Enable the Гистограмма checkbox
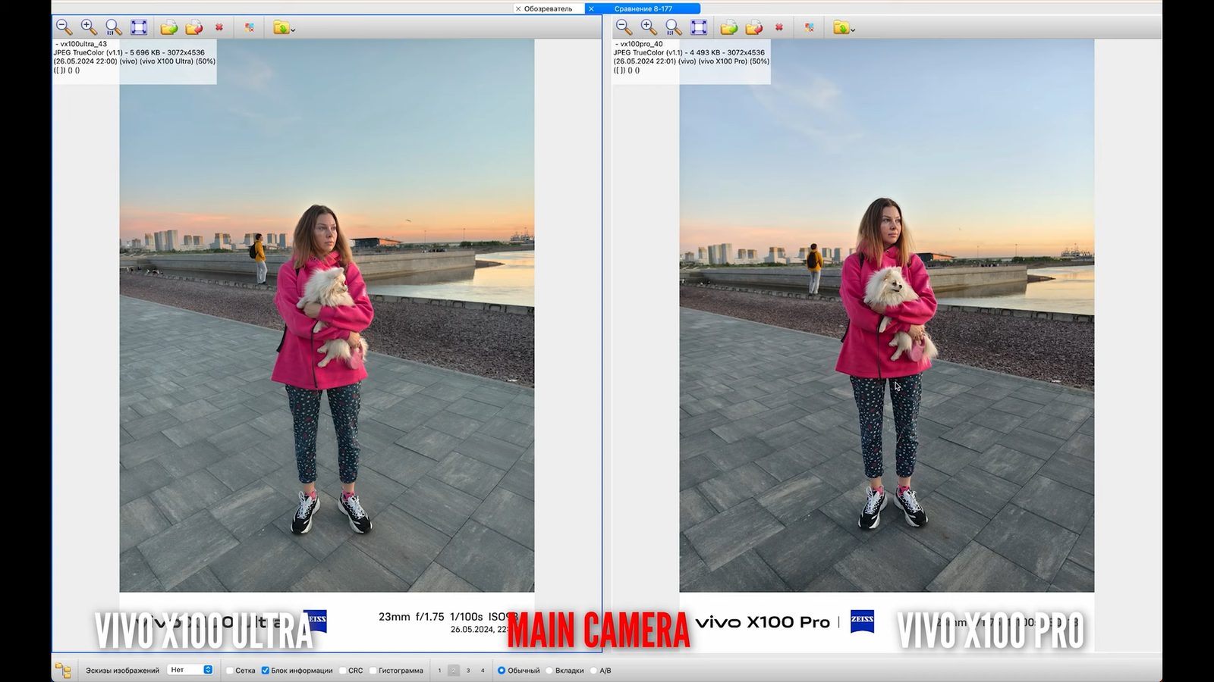Viewport: 1214px width, 682px height. click(x=373, y=671)
